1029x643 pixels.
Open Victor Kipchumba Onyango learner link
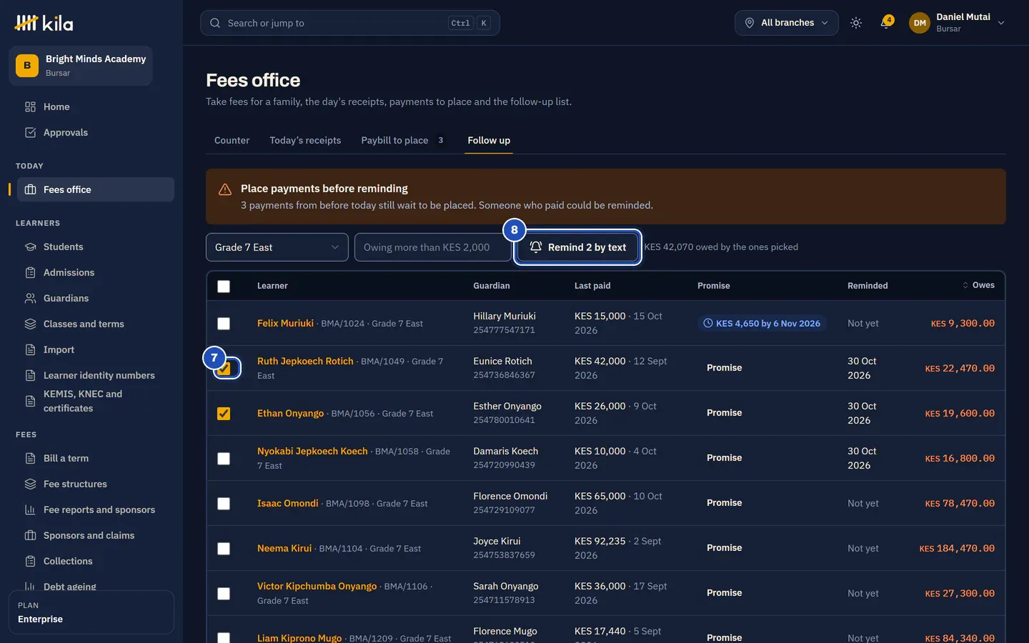tap(317, 586)
